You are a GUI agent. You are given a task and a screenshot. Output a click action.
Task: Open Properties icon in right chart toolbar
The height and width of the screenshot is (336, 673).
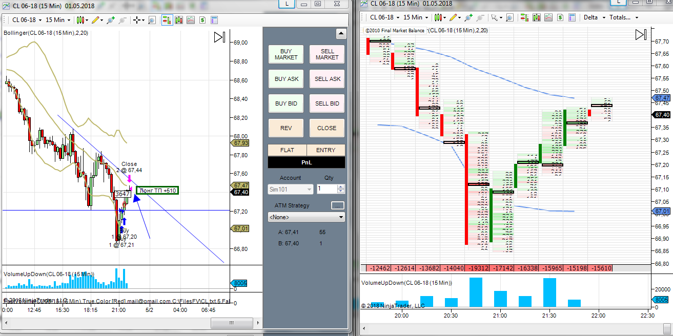click(x=572, y=17)
